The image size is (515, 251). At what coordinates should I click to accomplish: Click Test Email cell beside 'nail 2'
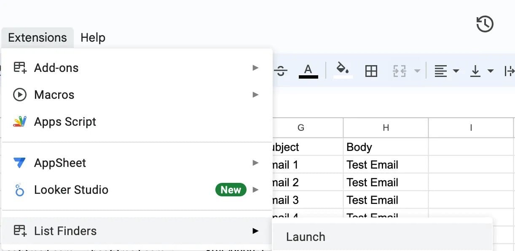click(x=386, y=182)
